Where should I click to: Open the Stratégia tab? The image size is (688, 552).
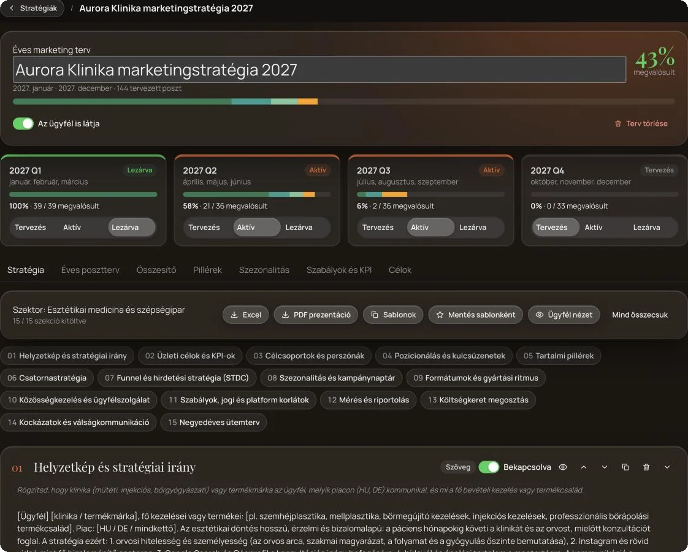(x=26, y=270)
